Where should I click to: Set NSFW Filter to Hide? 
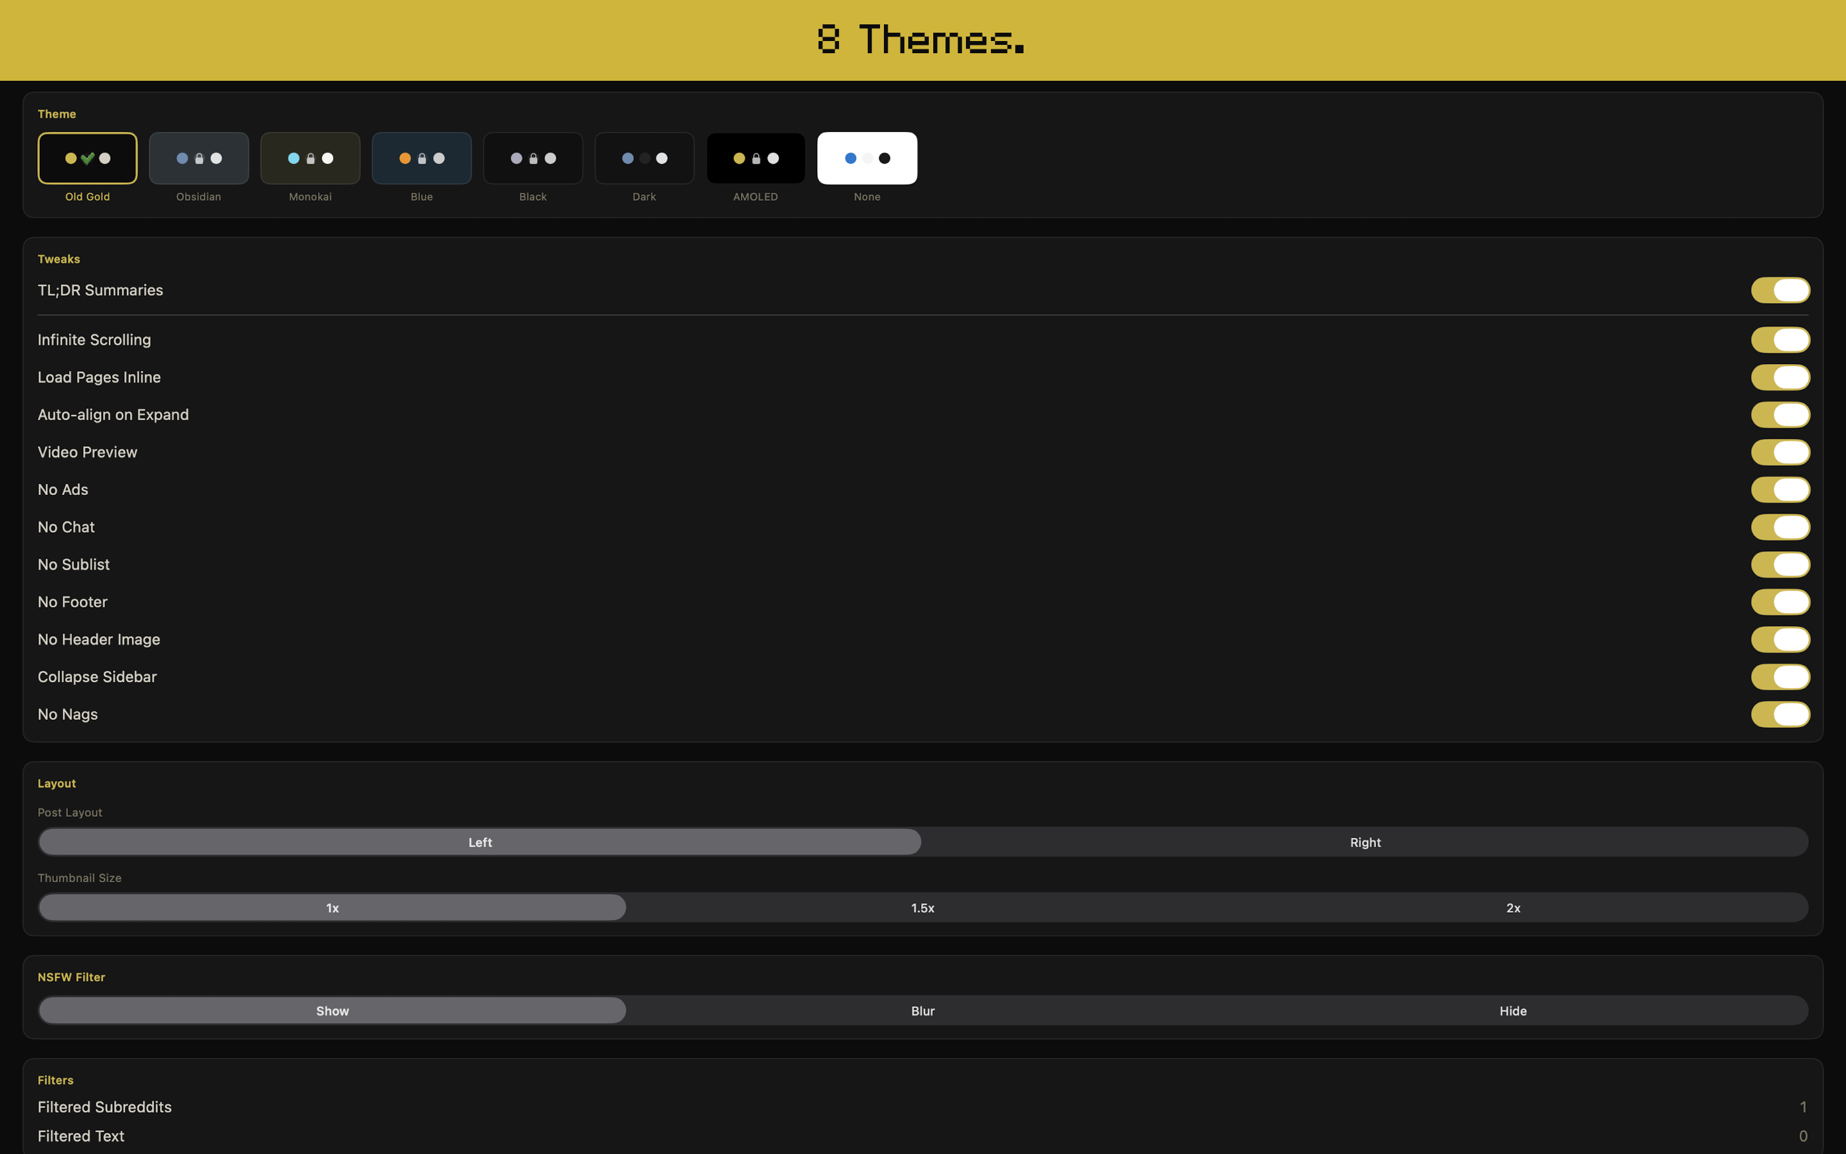pyautogui.click(x=1513, y=1010)
